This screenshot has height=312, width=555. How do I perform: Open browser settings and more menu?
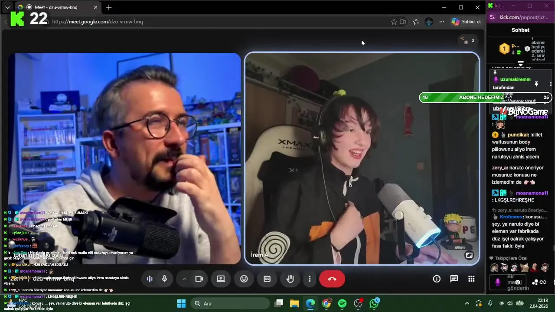(x=442, y=22)
